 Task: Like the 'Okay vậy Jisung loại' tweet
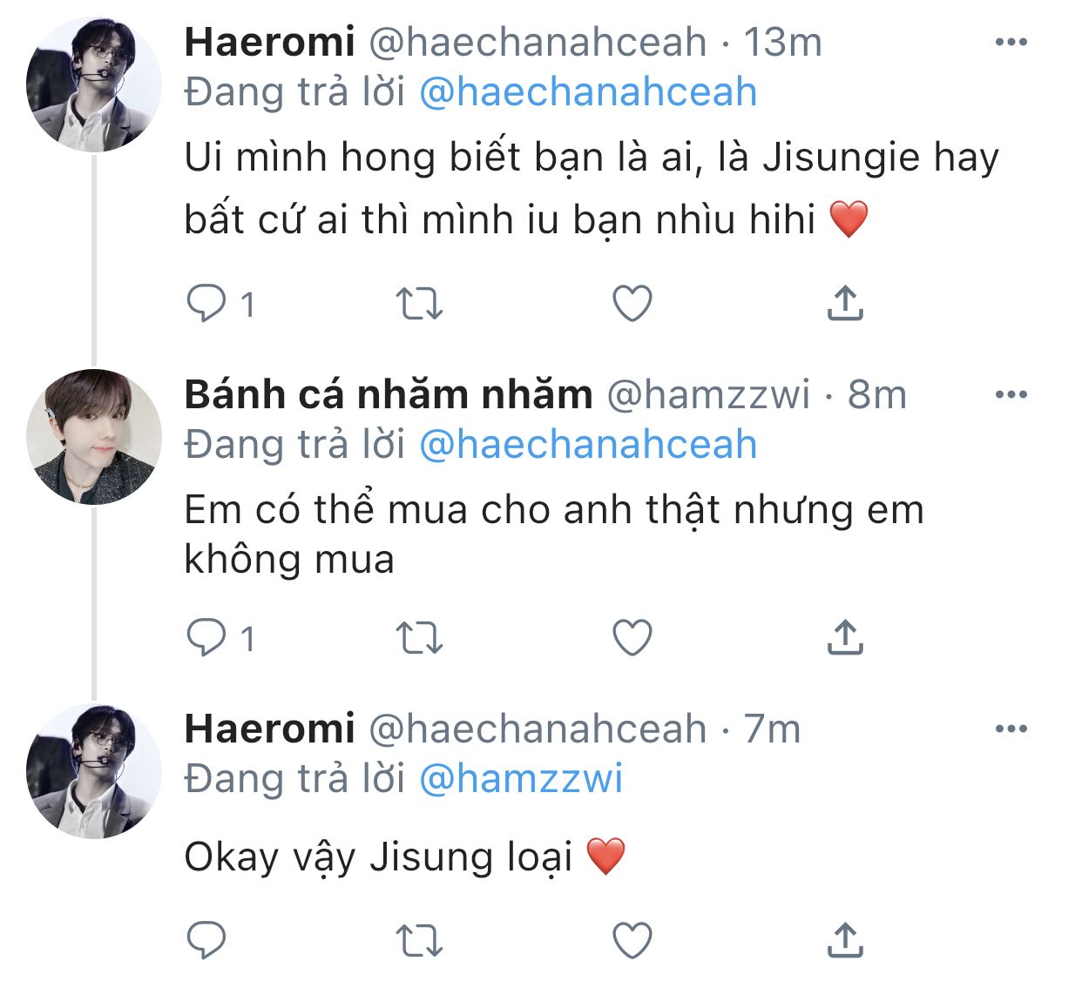(x=632, y=940)
